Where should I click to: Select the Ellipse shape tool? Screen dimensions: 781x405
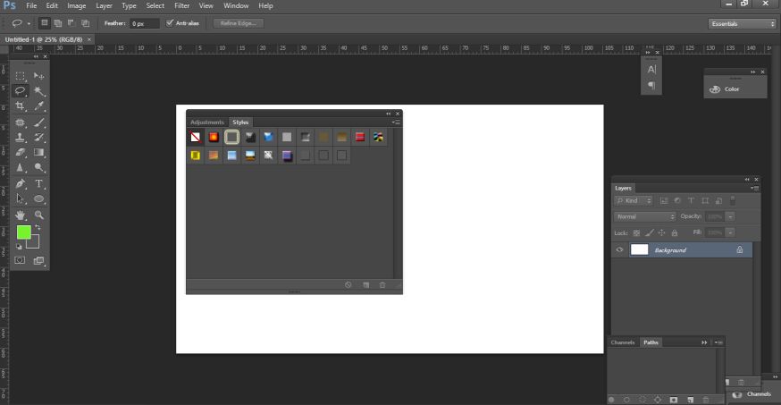pos(38,198)
